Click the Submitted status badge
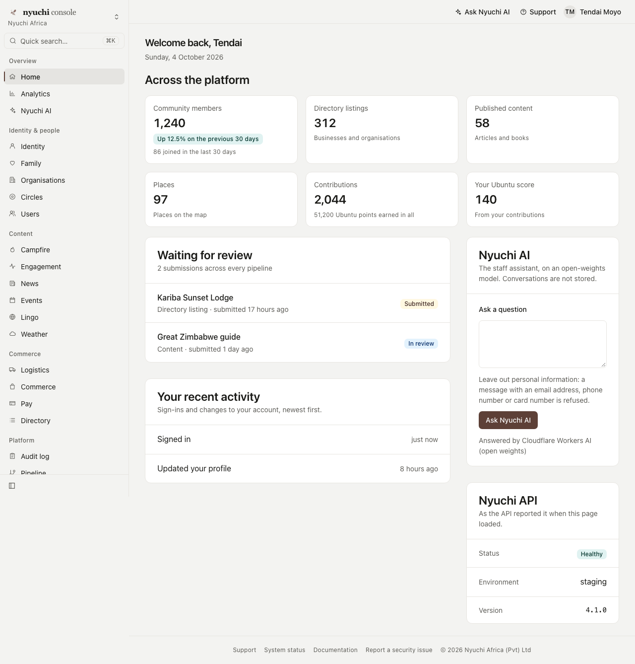The image size is (635, 664). coord(419,304)
